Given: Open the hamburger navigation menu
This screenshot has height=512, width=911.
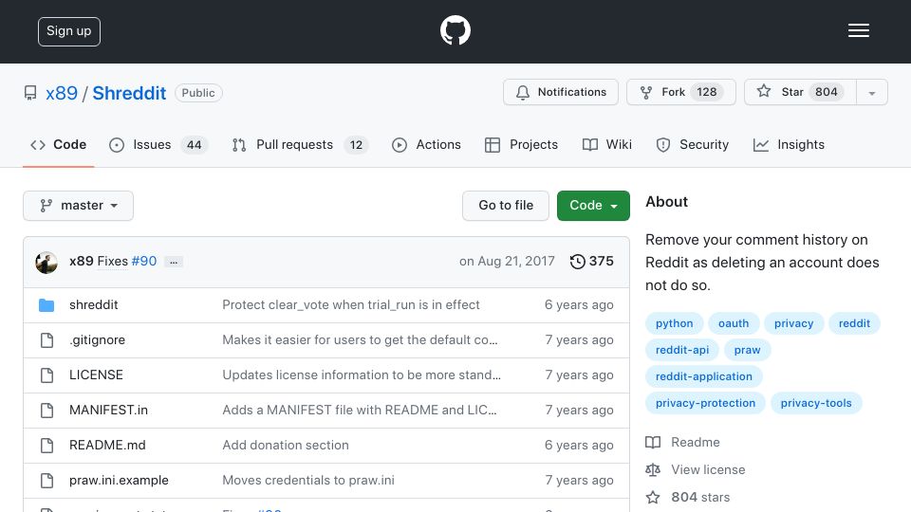Looking at the screenshot, I should [858, 30].
